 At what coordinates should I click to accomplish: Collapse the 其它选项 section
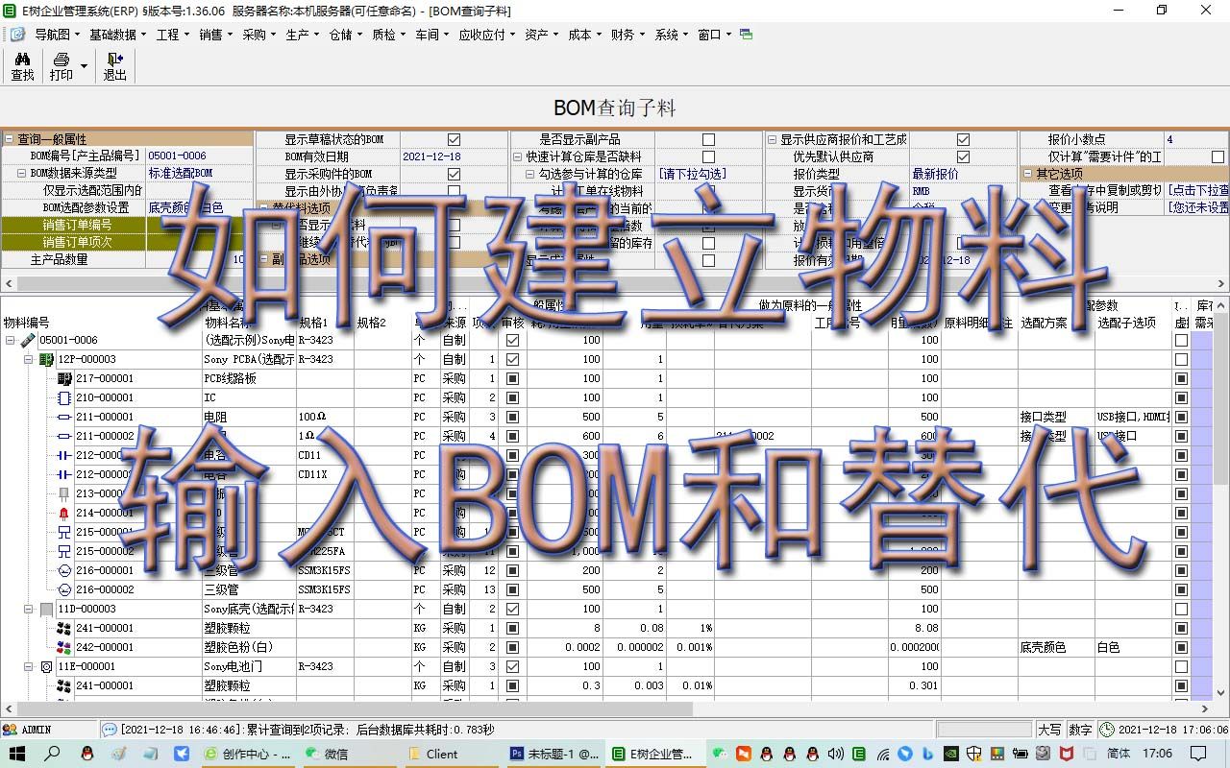pos(1027,174)
